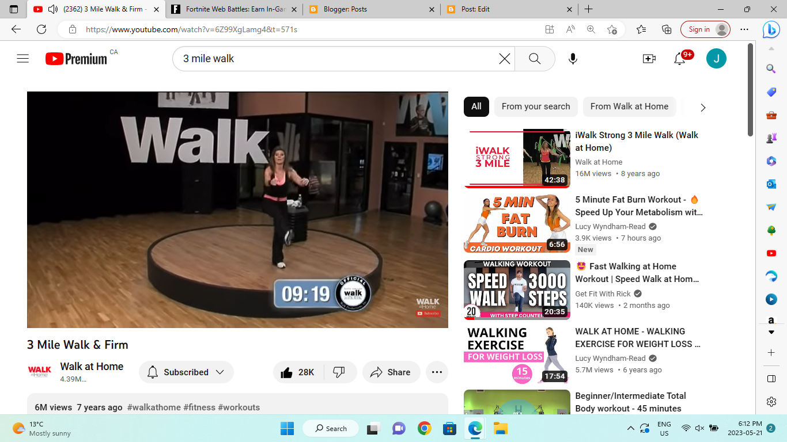Click the Share button
The image size is (787, 442).
pos(391,372)
